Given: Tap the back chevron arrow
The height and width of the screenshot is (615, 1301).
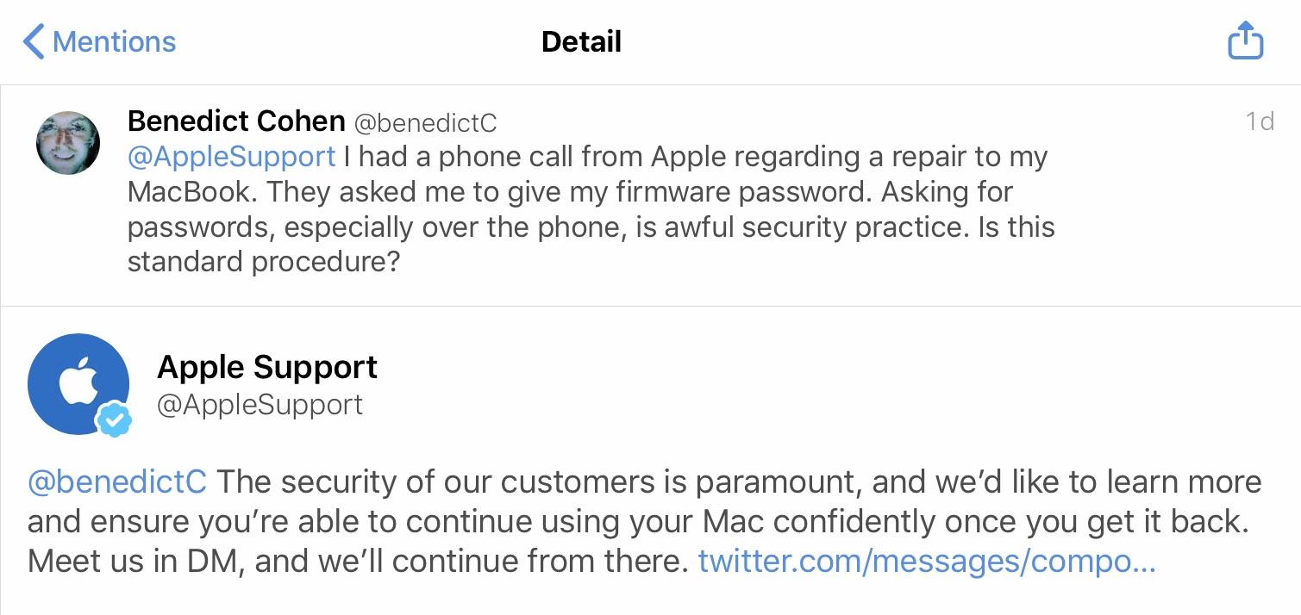Looking at the screenshot, I should [33, 41].
